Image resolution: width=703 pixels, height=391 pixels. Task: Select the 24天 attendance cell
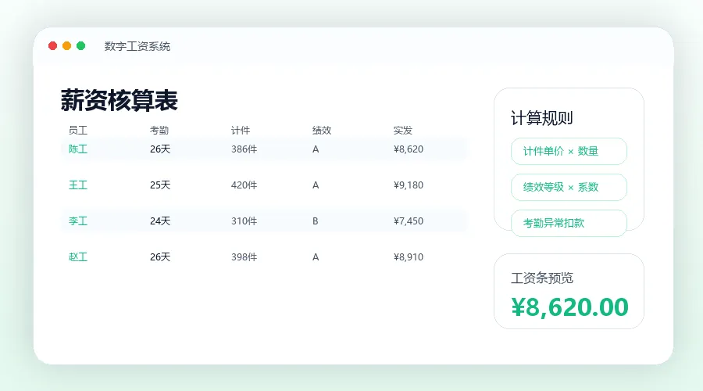160,221
